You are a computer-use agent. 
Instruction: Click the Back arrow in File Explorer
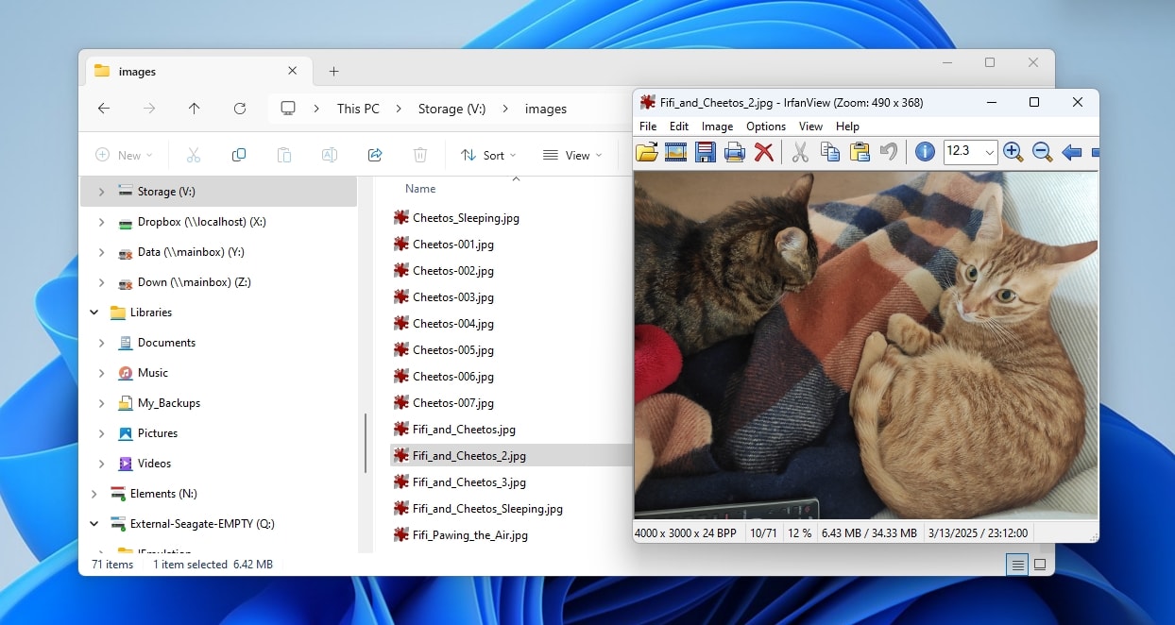104,109
